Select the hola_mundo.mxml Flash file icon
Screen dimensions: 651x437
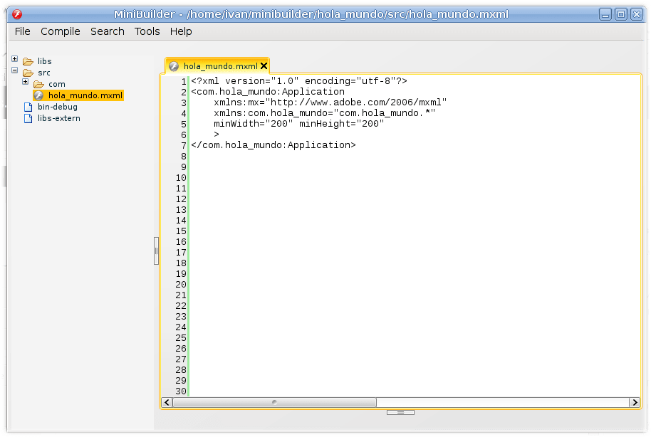point(38,95)
